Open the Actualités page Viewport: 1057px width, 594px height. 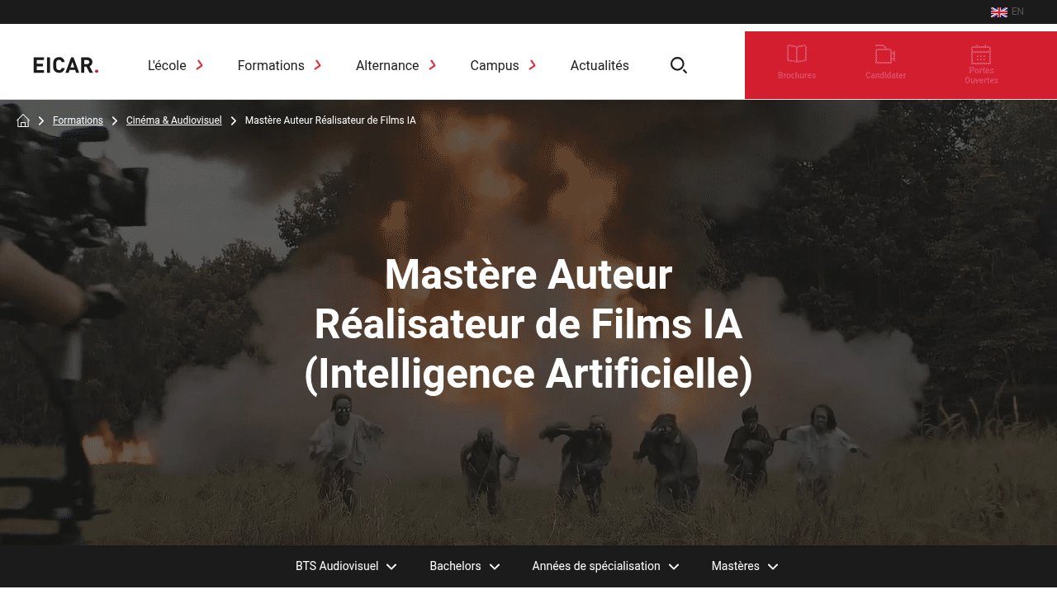coord(600,65)
